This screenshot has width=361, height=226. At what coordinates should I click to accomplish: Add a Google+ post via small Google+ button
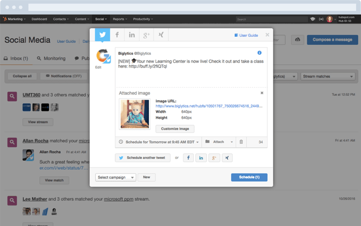click(x=214, y=158)
